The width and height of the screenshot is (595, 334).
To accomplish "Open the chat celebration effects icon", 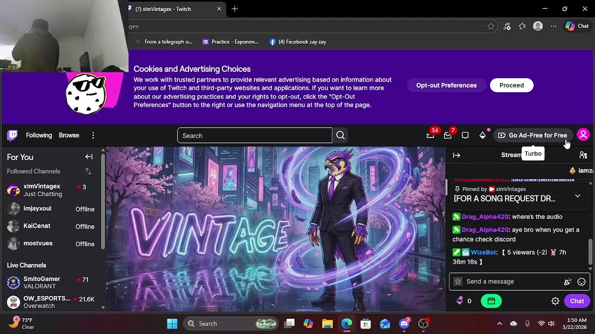I will click(x=568, y=282).
